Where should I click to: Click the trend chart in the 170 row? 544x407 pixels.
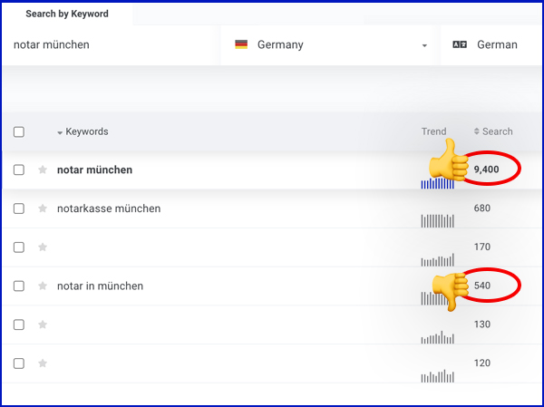(438, 260)
